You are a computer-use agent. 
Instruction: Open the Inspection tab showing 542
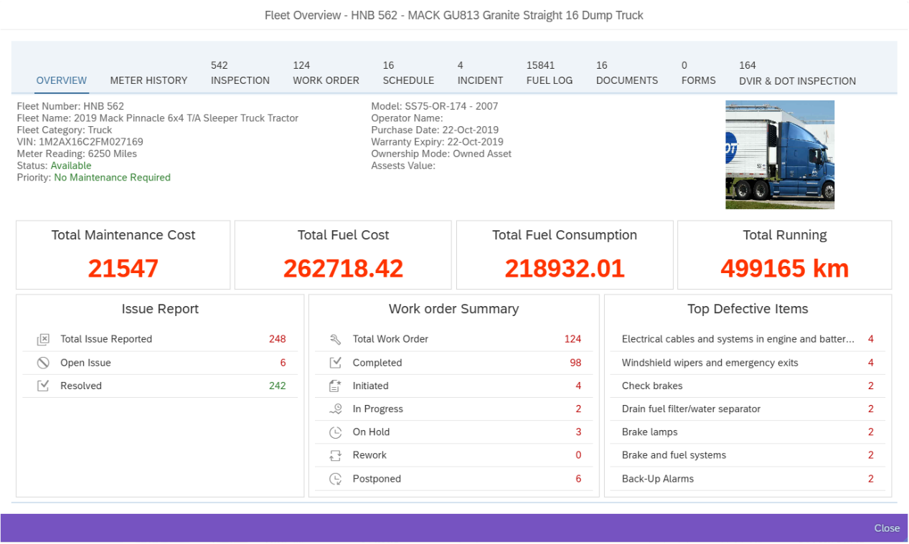click(x=240, y=72)
